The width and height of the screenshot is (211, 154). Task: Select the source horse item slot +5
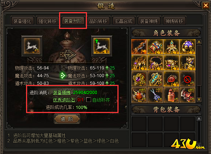[x=32, y=46]
